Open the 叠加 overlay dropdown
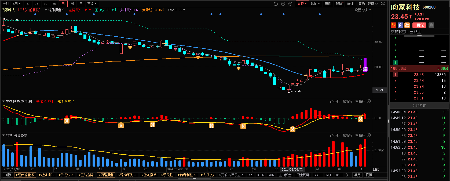 [x=315, y=4]
